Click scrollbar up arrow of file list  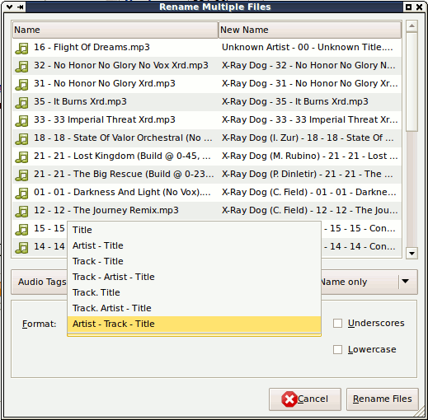click(412, 26)
